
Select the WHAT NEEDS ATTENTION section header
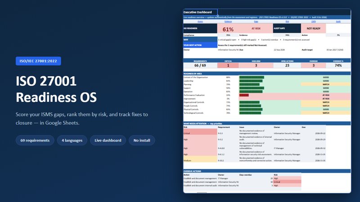[x=267, y=123]
